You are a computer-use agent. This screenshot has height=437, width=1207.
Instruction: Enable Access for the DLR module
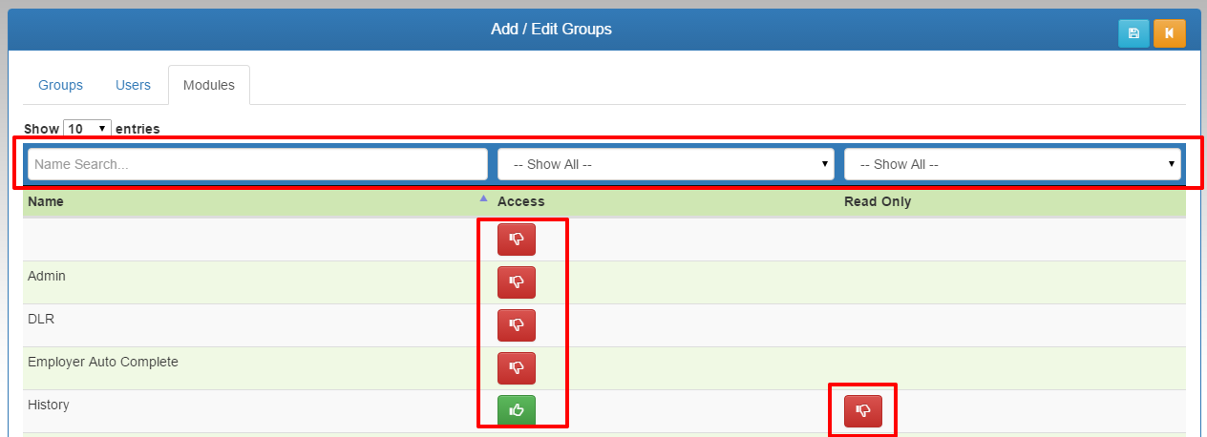click(x=517, y=325)
